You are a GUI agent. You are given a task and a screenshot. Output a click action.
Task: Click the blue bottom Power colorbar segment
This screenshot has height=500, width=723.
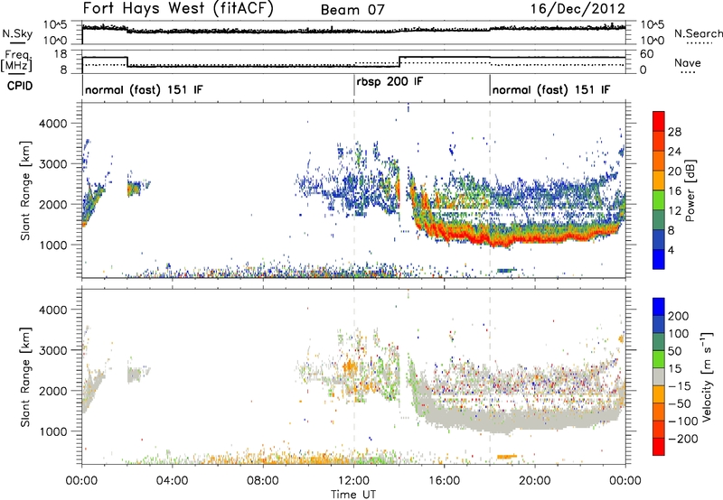pos(659,259)
